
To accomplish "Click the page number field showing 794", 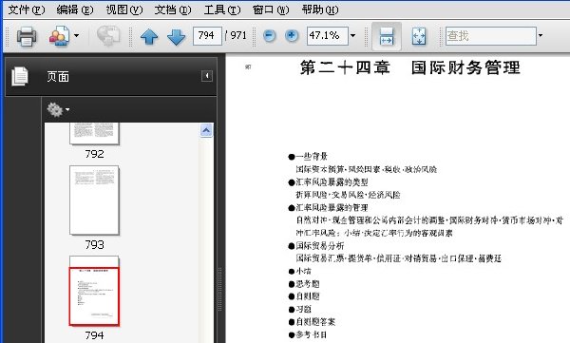I will 207,36.
